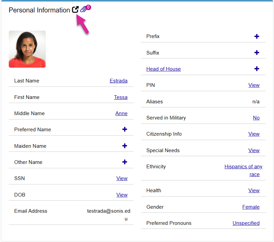274x242 pixels.
Task: View the SSN value
Action: pos(122,178)
